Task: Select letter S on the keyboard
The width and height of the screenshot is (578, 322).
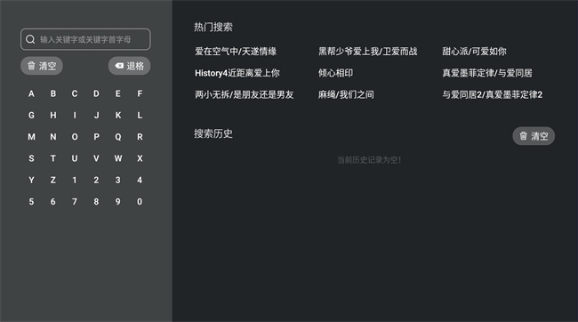Action: point(31,158)
